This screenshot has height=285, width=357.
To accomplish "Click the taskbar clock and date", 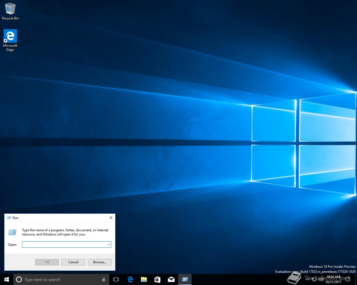I will click(333, 279).
